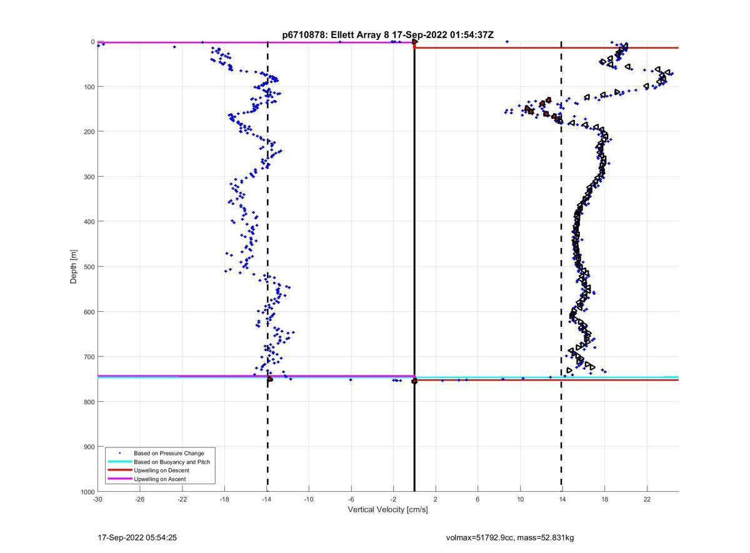Screen dimensions: 750x553
Task: Click y-axis tick label '400'
Action: (88, 222)
